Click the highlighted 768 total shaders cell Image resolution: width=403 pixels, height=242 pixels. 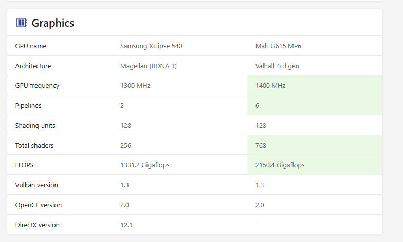point(315,146)
